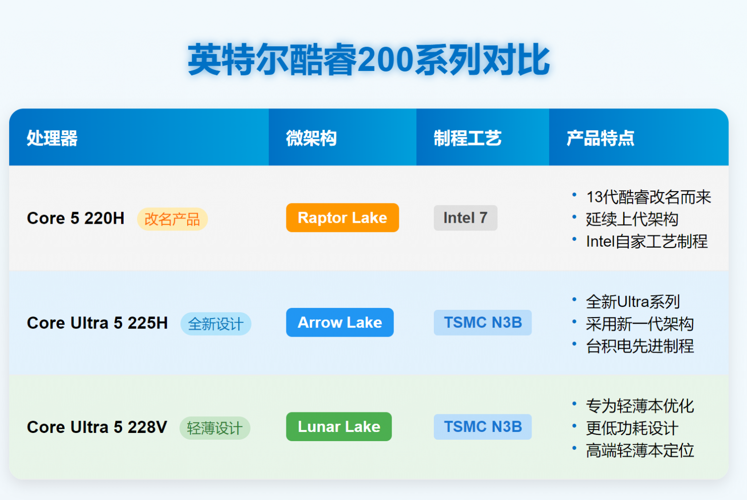Click the Arrow Lake architecture badge

[x=339, y=322]
